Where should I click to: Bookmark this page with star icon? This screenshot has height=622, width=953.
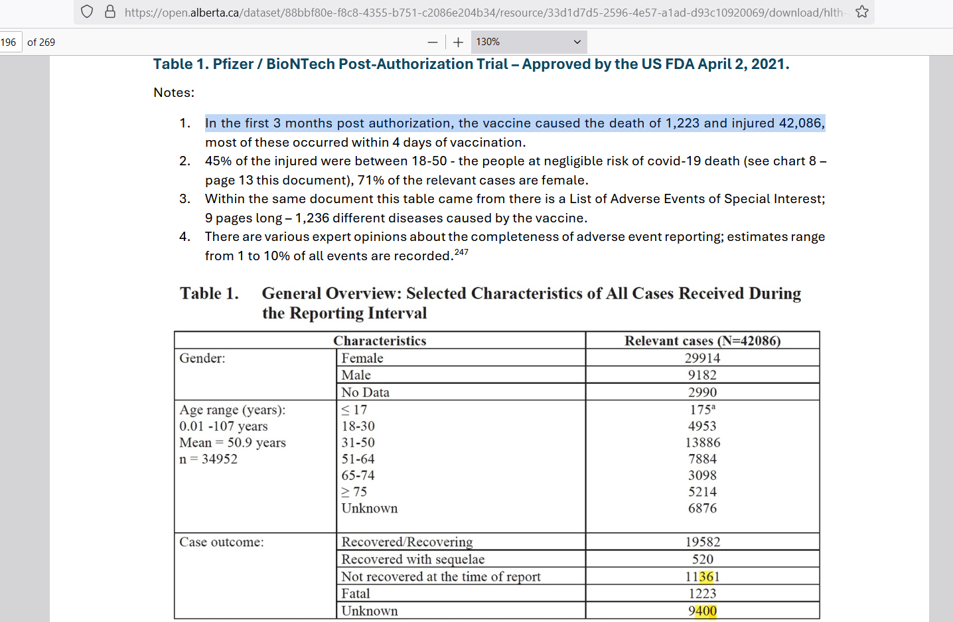pos(862,12)
